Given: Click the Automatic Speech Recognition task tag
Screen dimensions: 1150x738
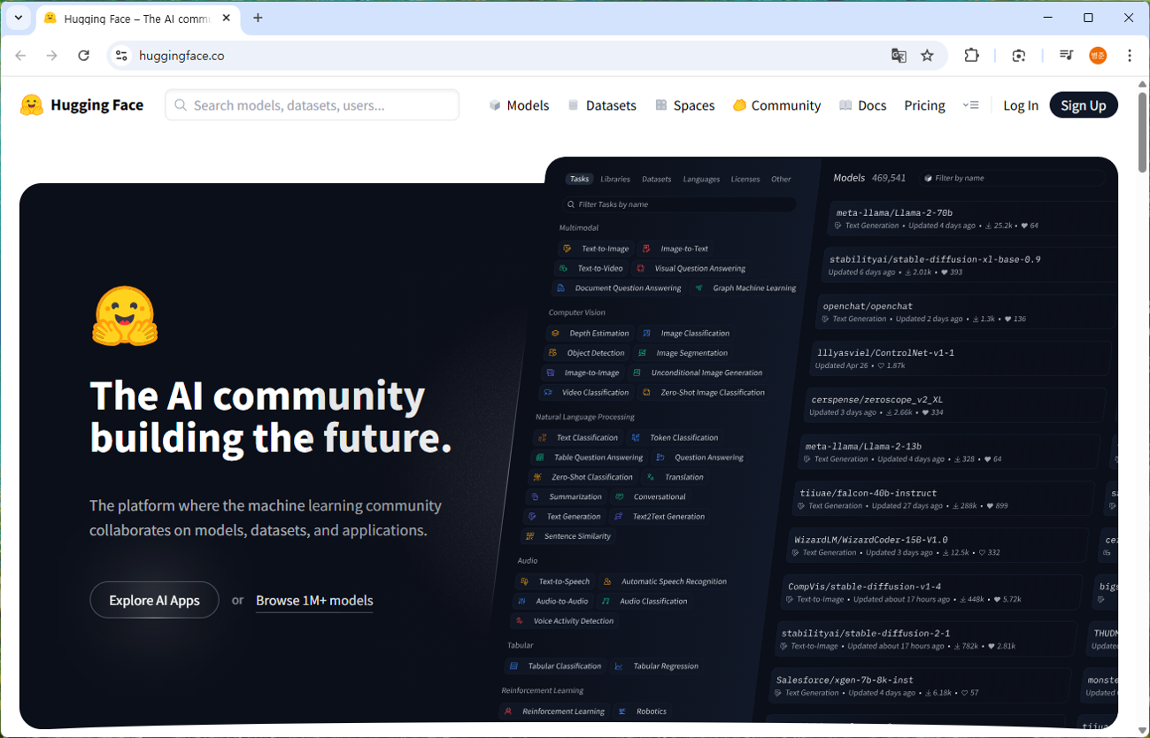Looking at the screenshot, I should [x=665, y=581].
